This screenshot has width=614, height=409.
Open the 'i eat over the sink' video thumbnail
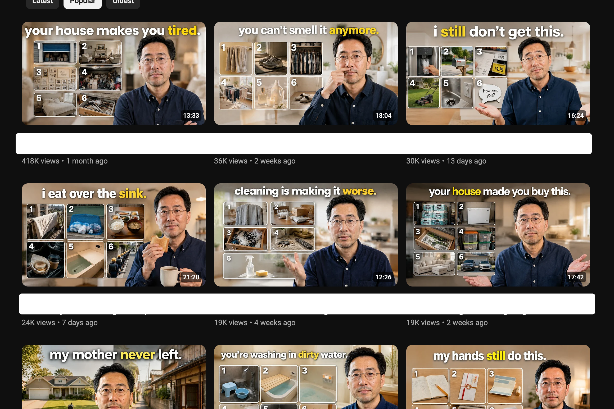click(114, 235)
